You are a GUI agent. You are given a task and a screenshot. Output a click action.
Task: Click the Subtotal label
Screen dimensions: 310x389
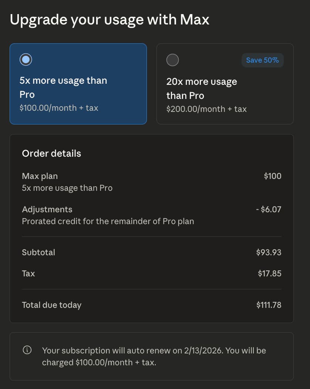coord(38,252)
